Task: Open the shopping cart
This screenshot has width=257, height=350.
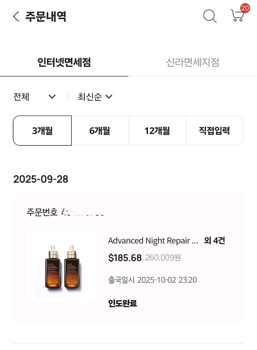Action: [237, 16]
